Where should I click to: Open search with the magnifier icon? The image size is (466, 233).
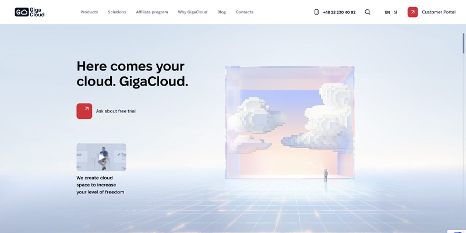368,12
